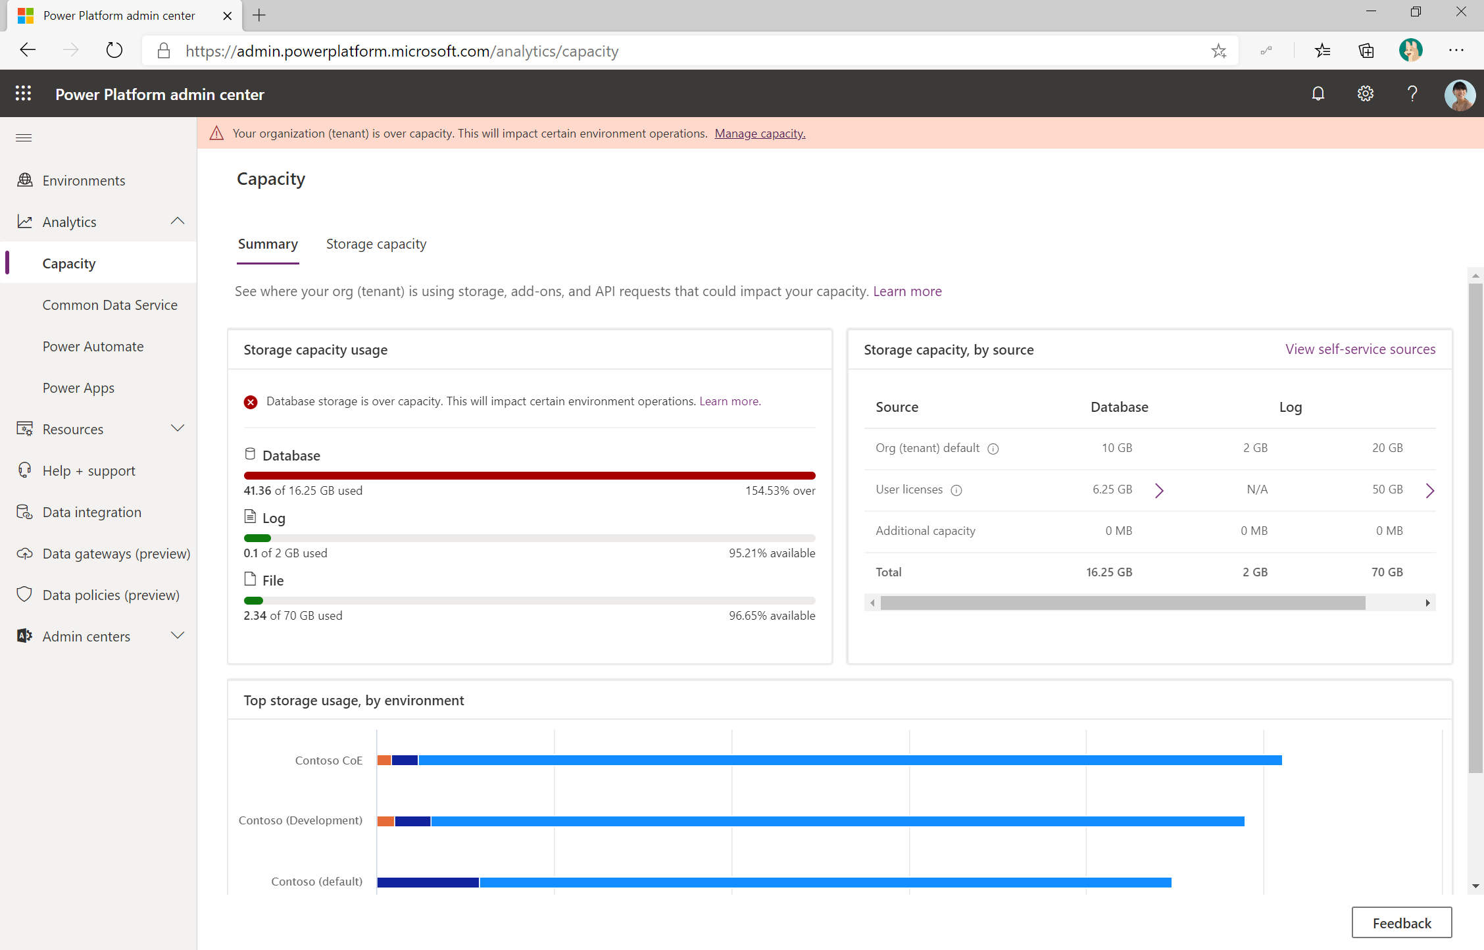Click the Analytics icon in sidebar
Image resolution: width=1484 pixels, height=950 pixels.
pos(24,221)
